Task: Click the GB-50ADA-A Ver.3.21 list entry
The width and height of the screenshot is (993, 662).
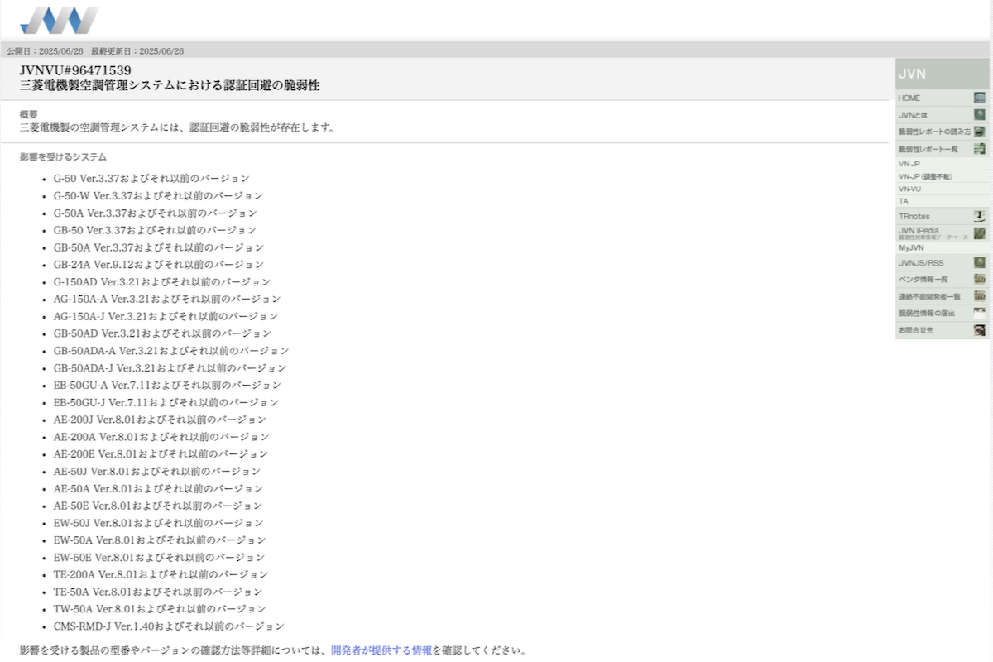Action: tap(171, 351)
